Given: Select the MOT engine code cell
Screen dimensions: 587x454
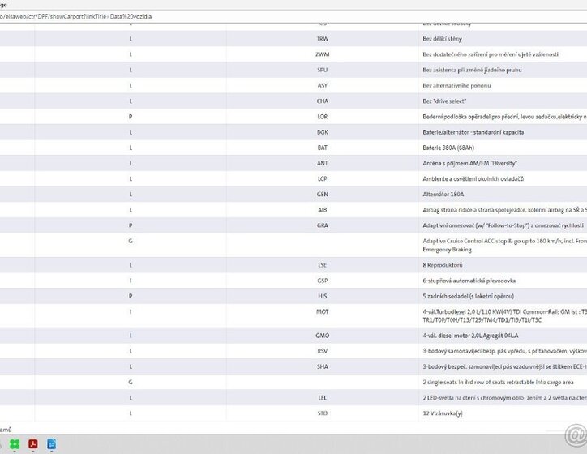Looking at the screenshot, I should point(323,311).
